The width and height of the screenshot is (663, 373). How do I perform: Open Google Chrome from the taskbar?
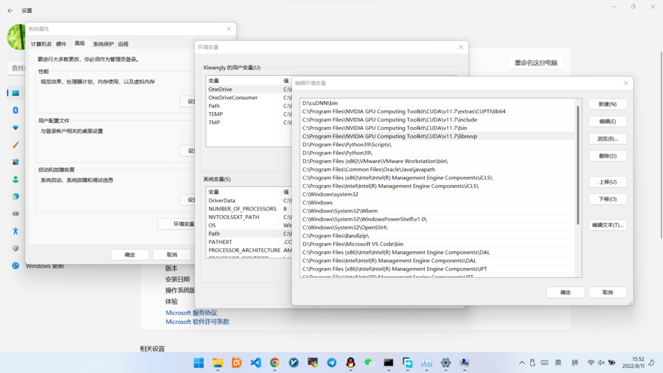pos(275,363)
